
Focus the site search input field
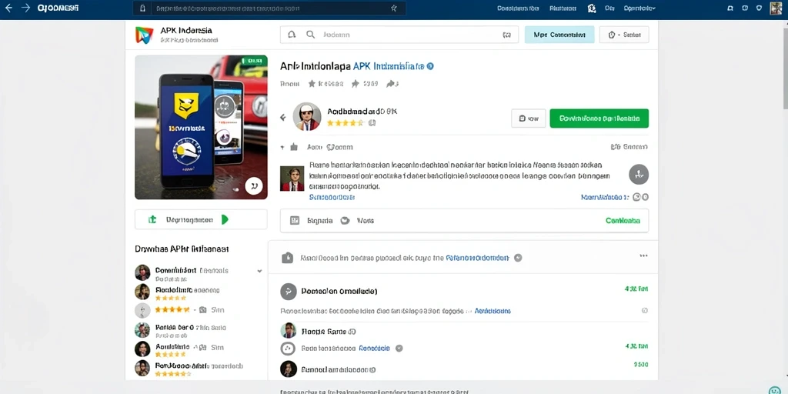point(399,35)
